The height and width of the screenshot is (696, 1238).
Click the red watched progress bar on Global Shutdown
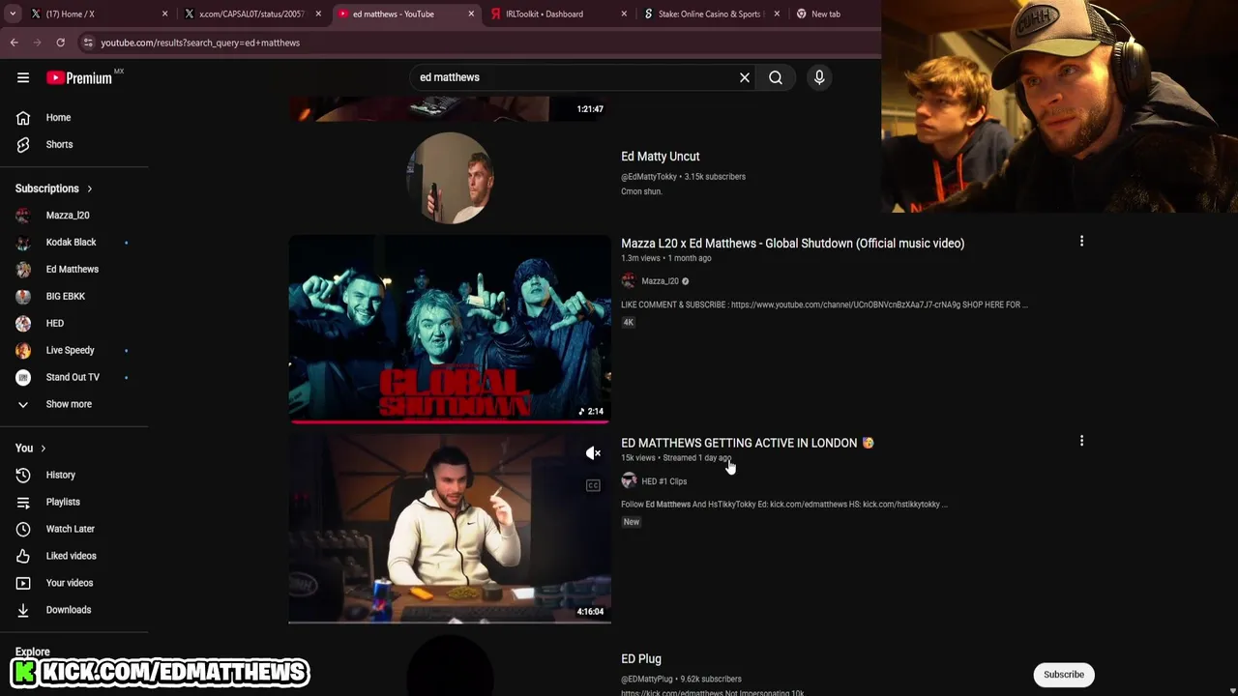pos(450,421)
